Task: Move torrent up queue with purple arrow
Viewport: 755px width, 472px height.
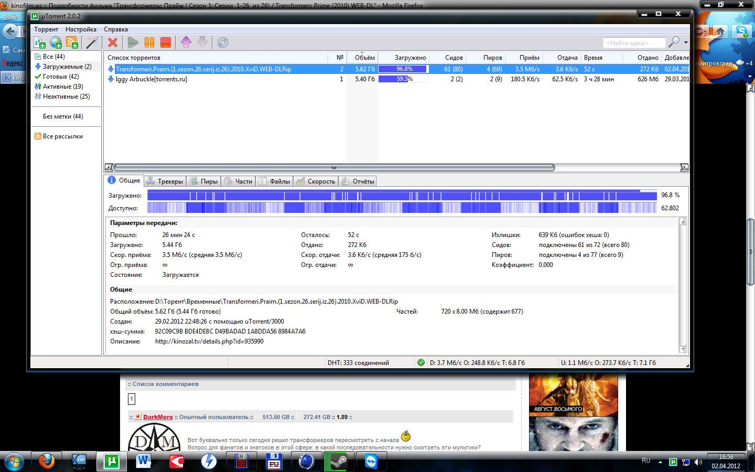Action: click(x=186, y=42)
